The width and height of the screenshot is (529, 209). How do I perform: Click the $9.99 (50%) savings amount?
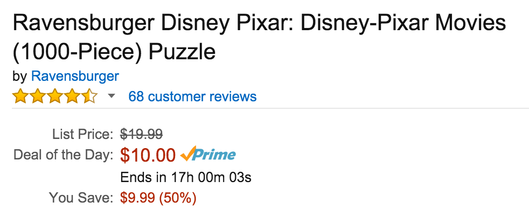pos(158,198)
